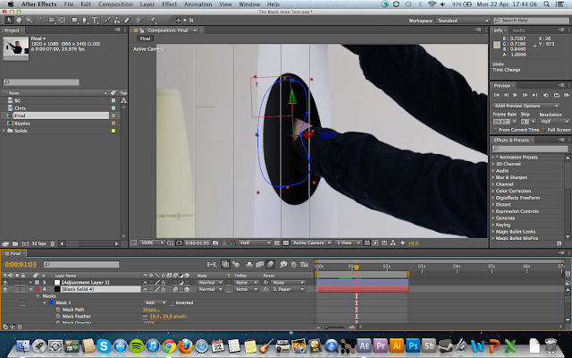
Task: Toggle adjustment layer switch on Adjustment Layer 1
Action: pyautogui.click(x=181, y=283)
